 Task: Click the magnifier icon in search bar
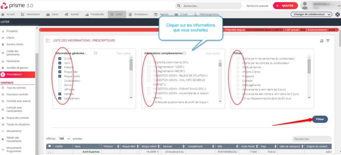click(x=179, y=6)
